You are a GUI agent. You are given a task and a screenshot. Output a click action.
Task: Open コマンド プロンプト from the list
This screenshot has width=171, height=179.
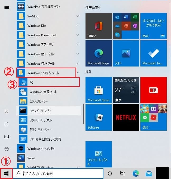40,111
